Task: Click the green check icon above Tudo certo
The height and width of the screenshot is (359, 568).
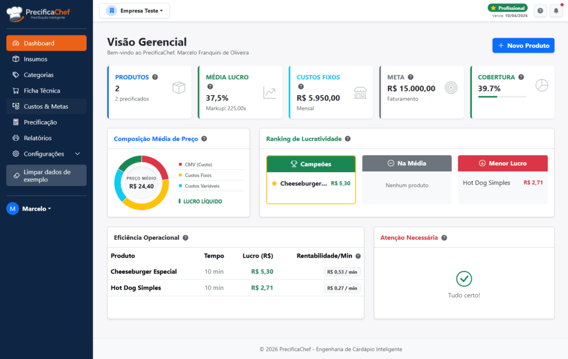Action: 464,279
